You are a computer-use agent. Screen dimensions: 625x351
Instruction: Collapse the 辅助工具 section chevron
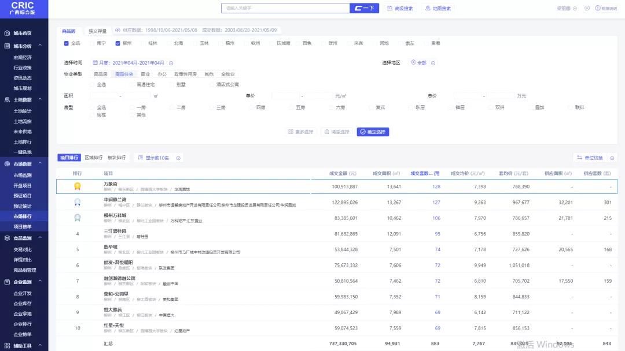41,345
